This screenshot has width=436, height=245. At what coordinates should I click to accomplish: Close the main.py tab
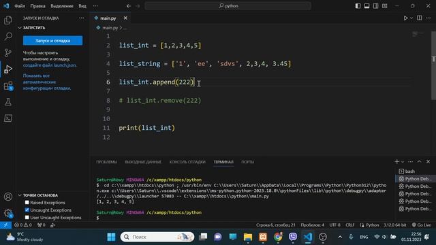tap(125, 18)
